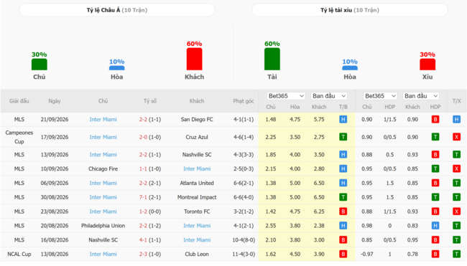Open Inter Miami link in 17/09/2026 row
This screenshot has width=467, height=266.
pyautogui.click(x=103, y=137)
